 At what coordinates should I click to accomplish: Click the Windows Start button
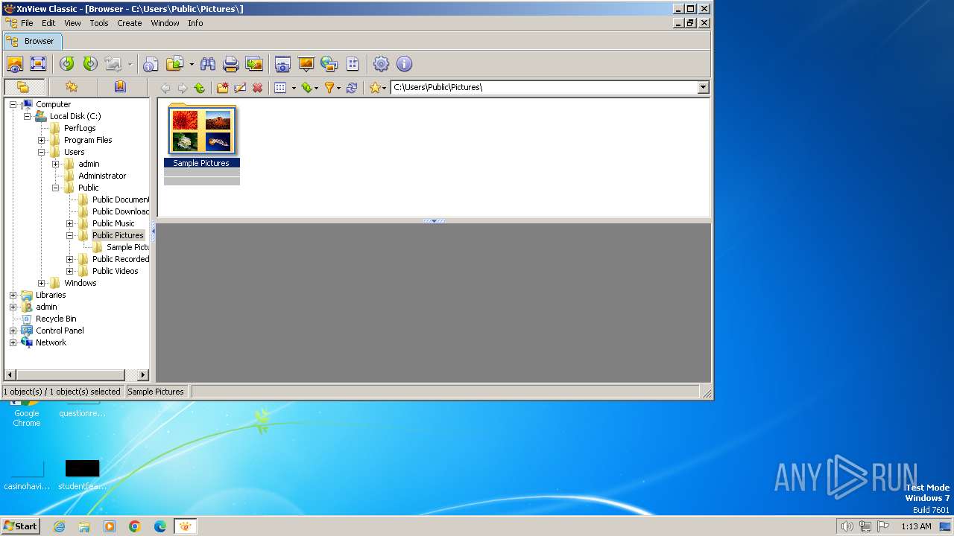(20, 526)
